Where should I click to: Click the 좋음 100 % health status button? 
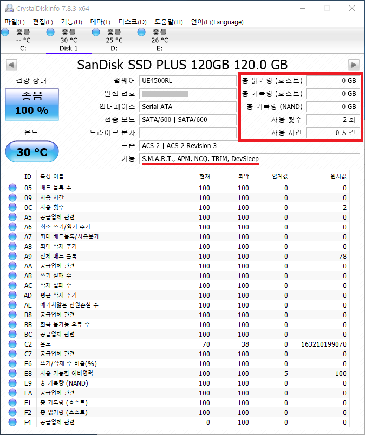point(32,105)
